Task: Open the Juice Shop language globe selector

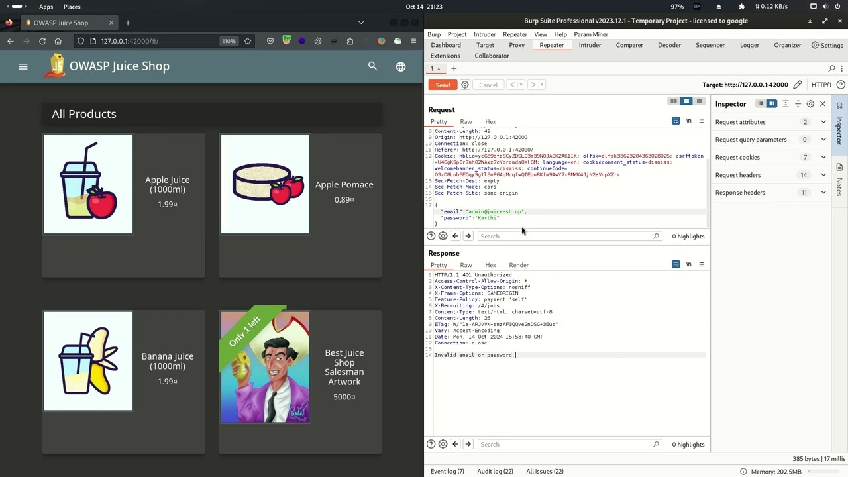Action: (401, 66)
